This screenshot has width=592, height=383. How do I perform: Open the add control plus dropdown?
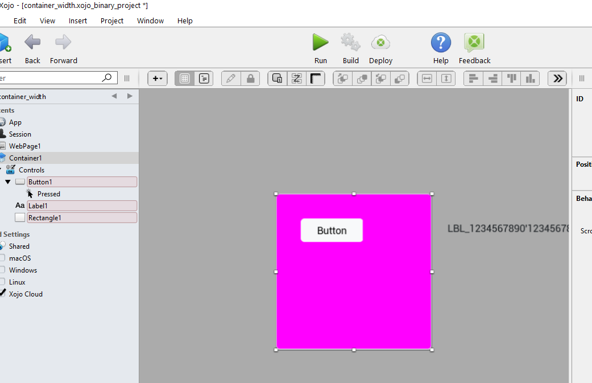[157, 78]
